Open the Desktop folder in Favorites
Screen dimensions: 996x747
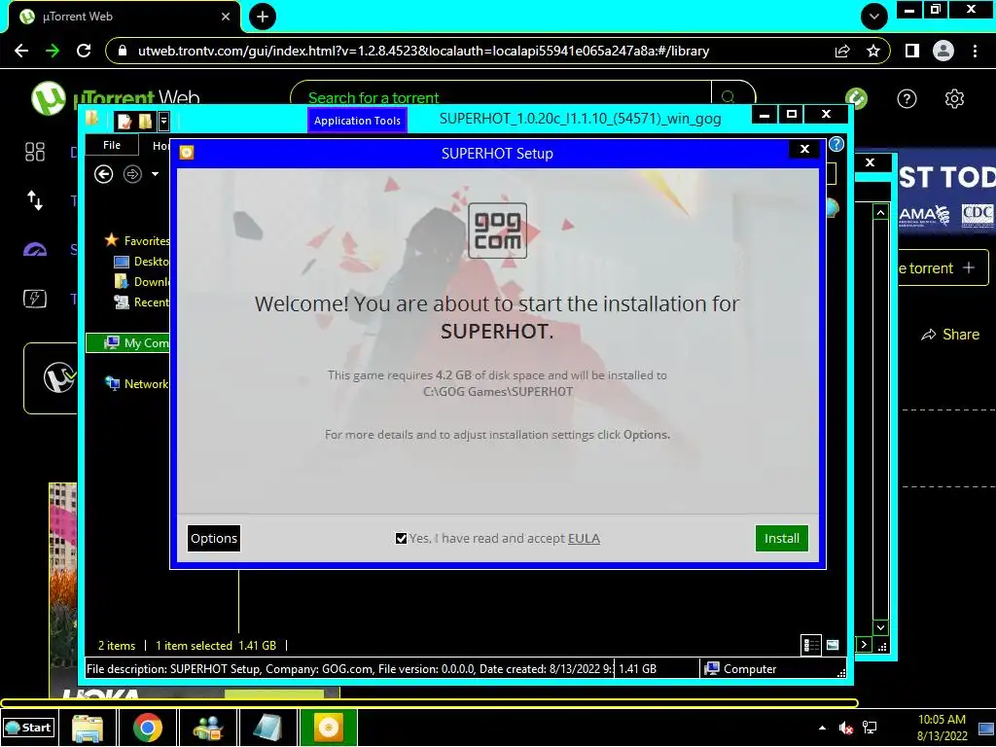click(141, 261)
